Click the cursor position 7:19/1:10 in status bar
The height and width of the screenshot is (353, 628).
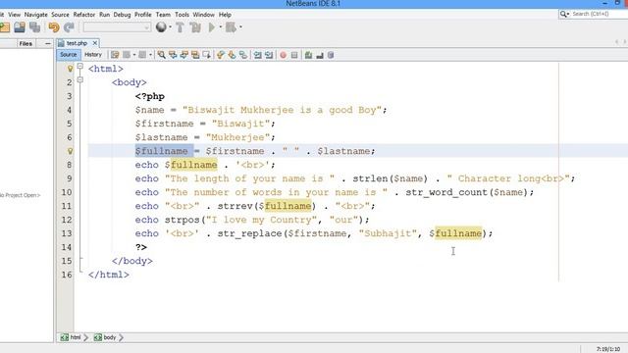608,349
